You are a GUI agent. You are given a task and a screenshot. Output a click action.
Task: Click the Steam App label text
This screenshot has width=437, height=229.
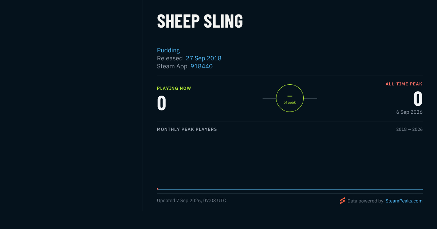[172, 66]
